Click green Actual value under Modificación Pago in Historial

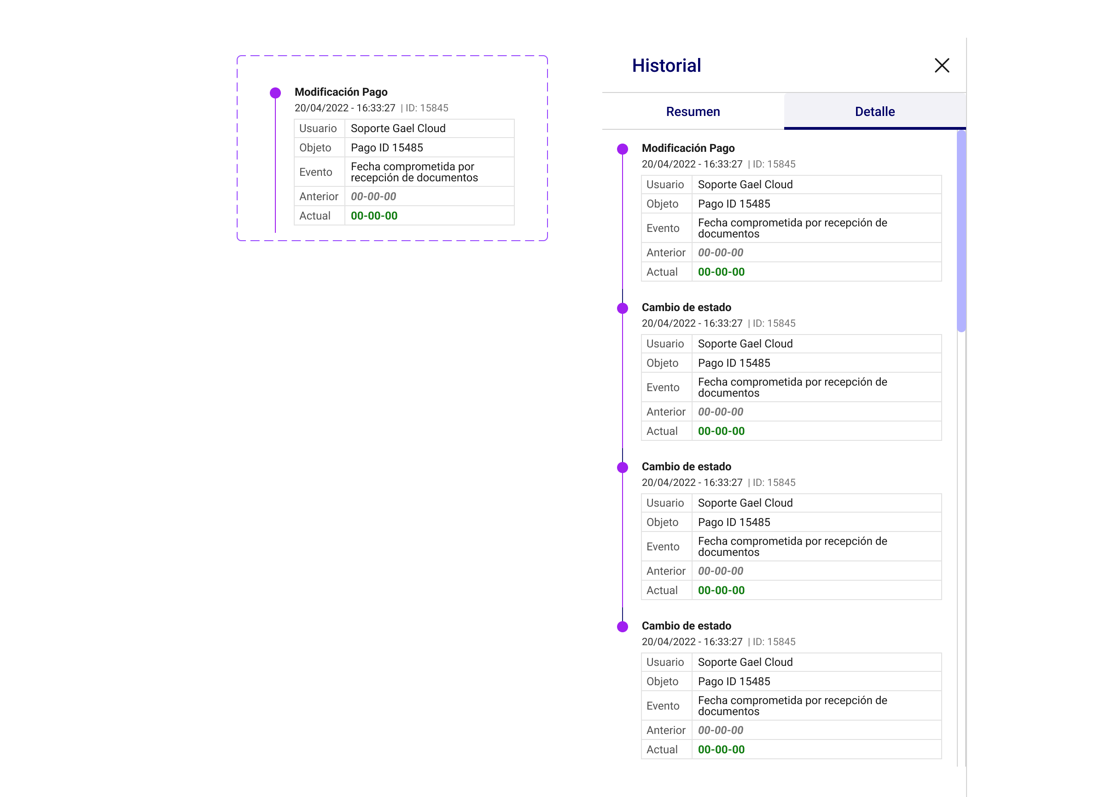pyautogui.click(x=721, y=271)
